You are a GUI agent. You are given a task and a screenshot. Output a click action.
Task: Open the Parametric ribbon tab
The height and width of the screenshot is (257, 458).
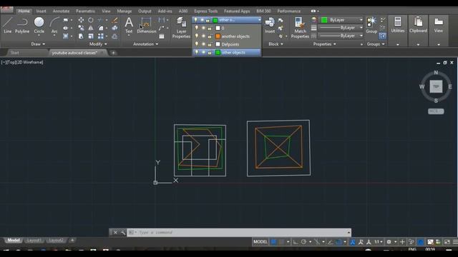(x=85, y=11)
